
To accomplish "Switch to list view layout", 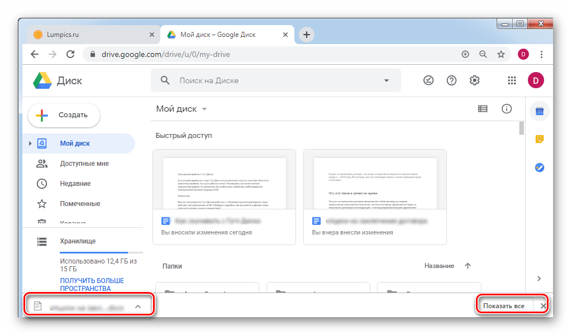I will (x=483, y=109).
